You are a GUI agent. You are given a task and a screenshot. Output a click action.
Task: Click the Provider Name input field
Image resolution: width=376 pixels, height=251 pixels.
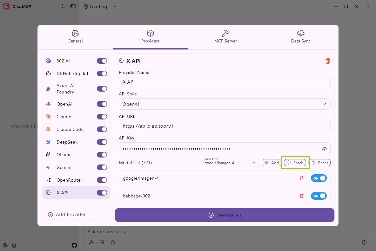tap(225, 82)
